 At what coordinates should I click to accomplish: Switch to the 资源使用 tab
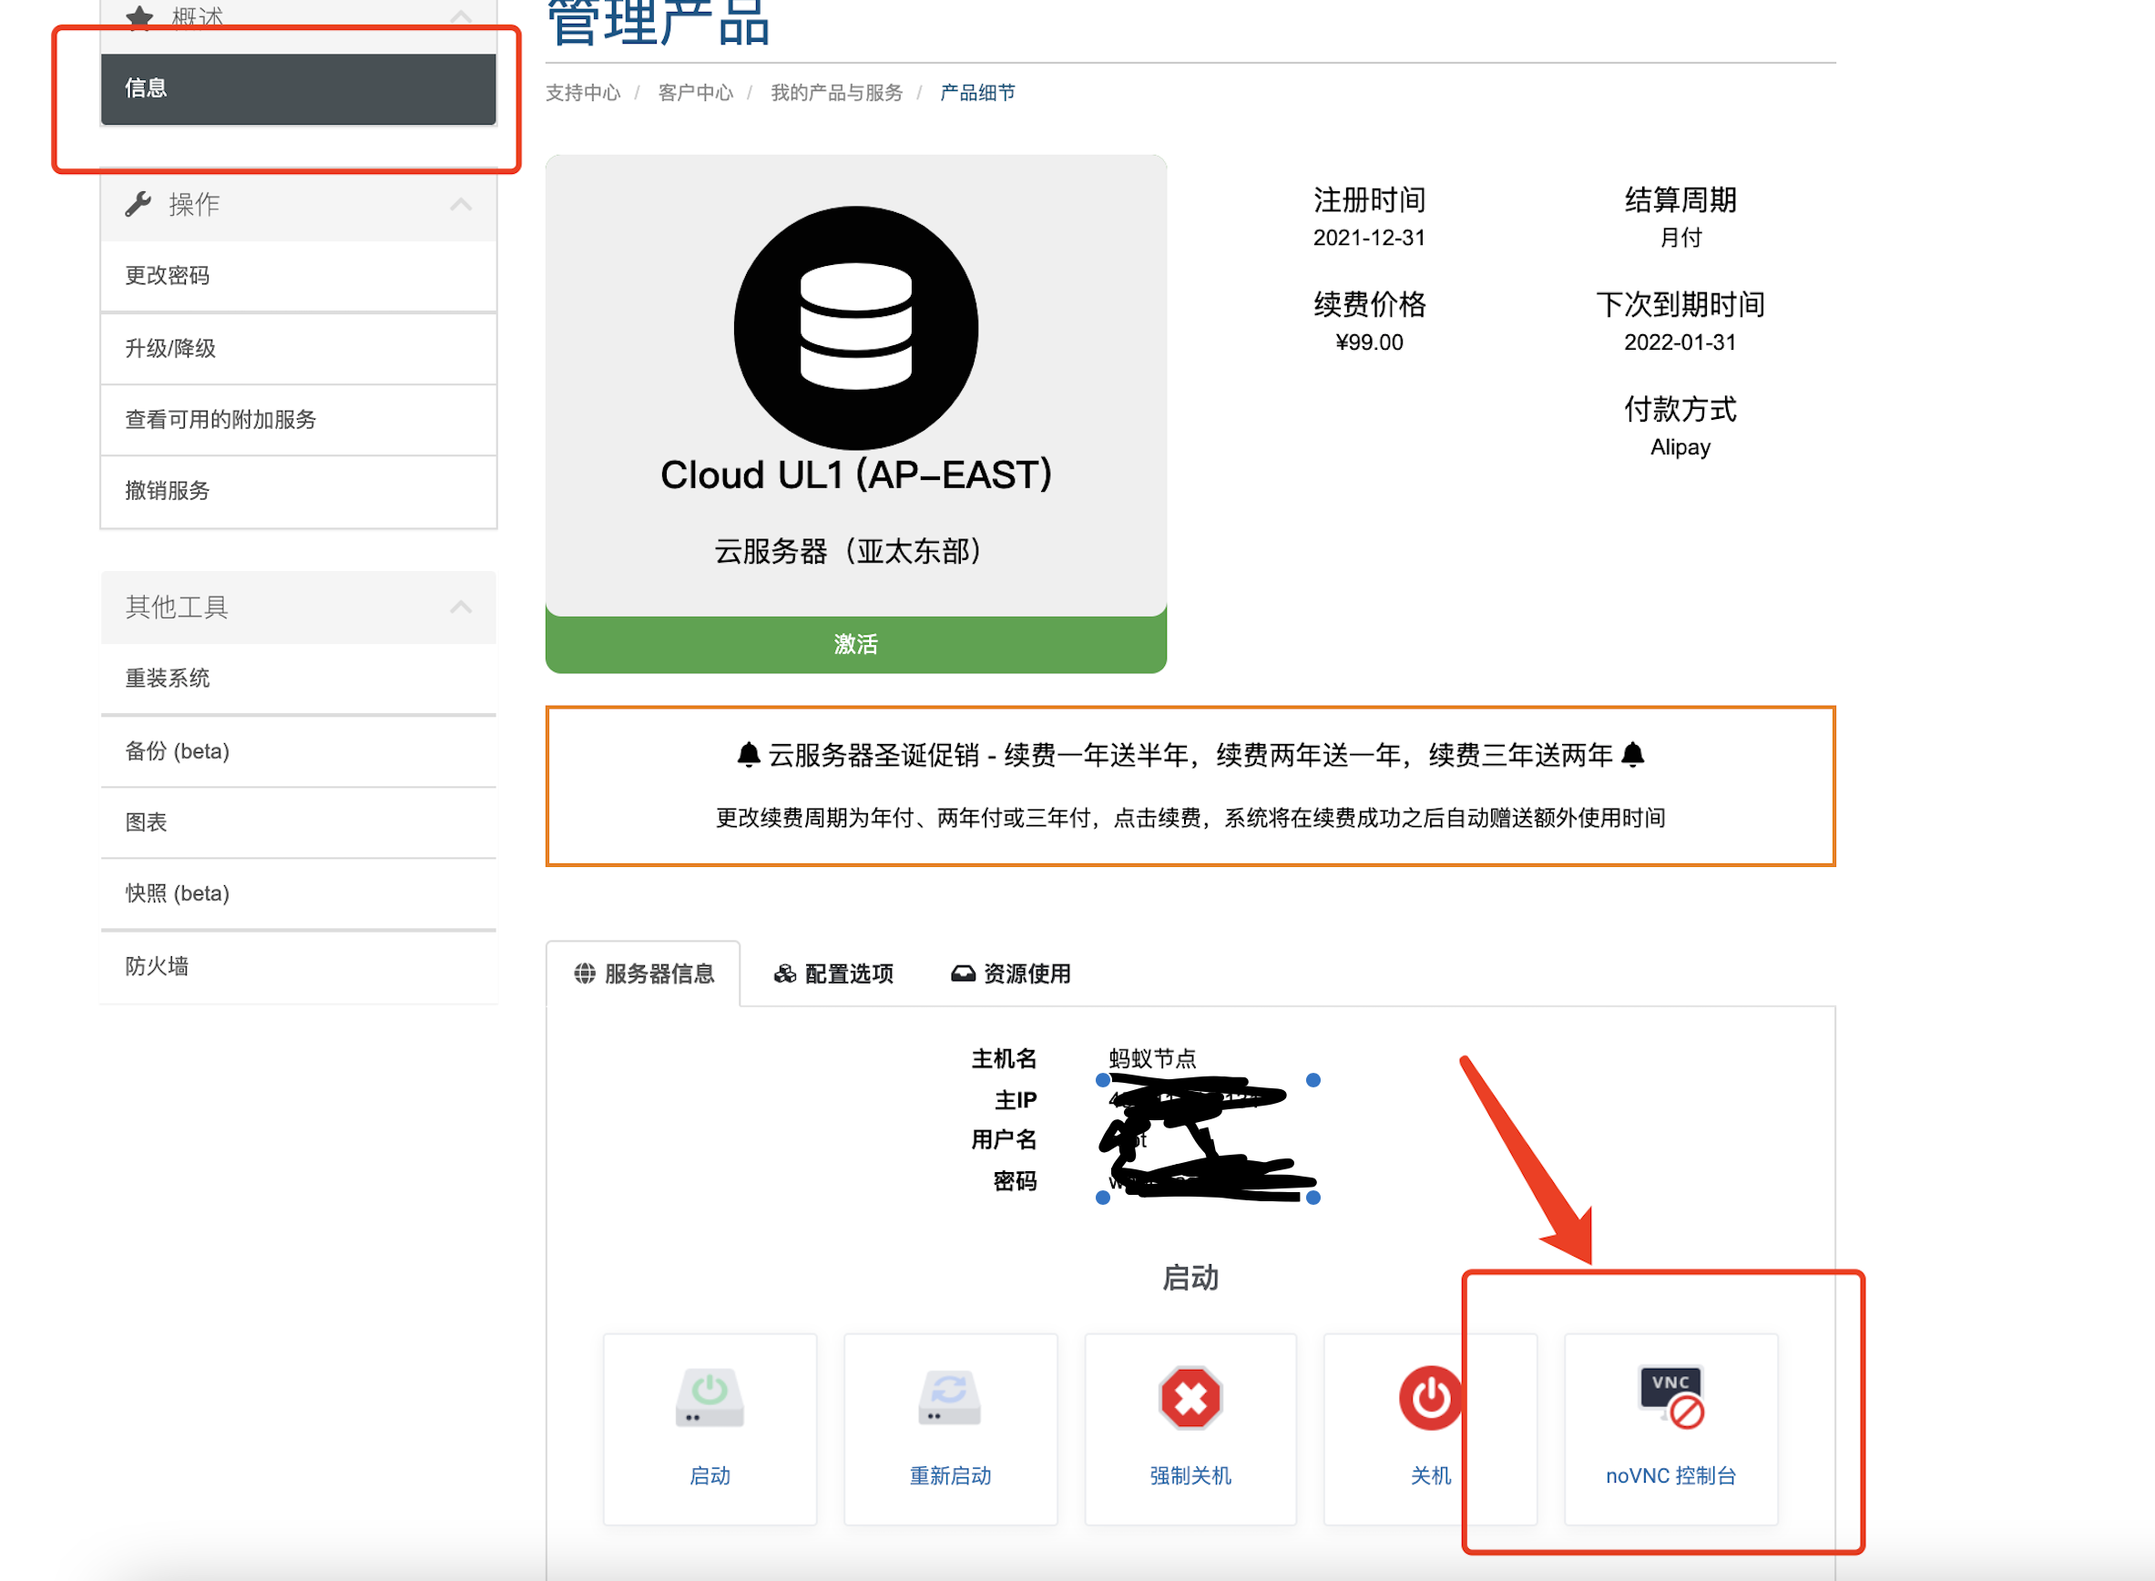point(1010,974)
